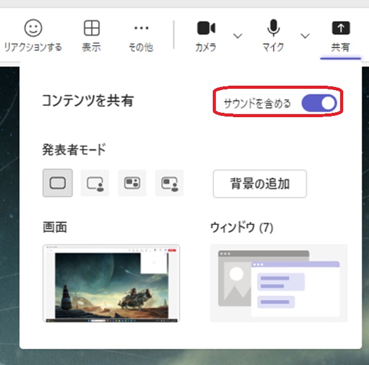
Task: Expand the camera options chevron
Action: (x=237, y=36)
